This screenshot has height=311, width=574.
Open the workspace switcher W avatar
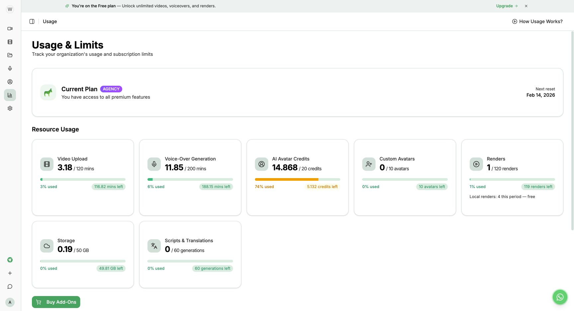click(x=10, y=9)
